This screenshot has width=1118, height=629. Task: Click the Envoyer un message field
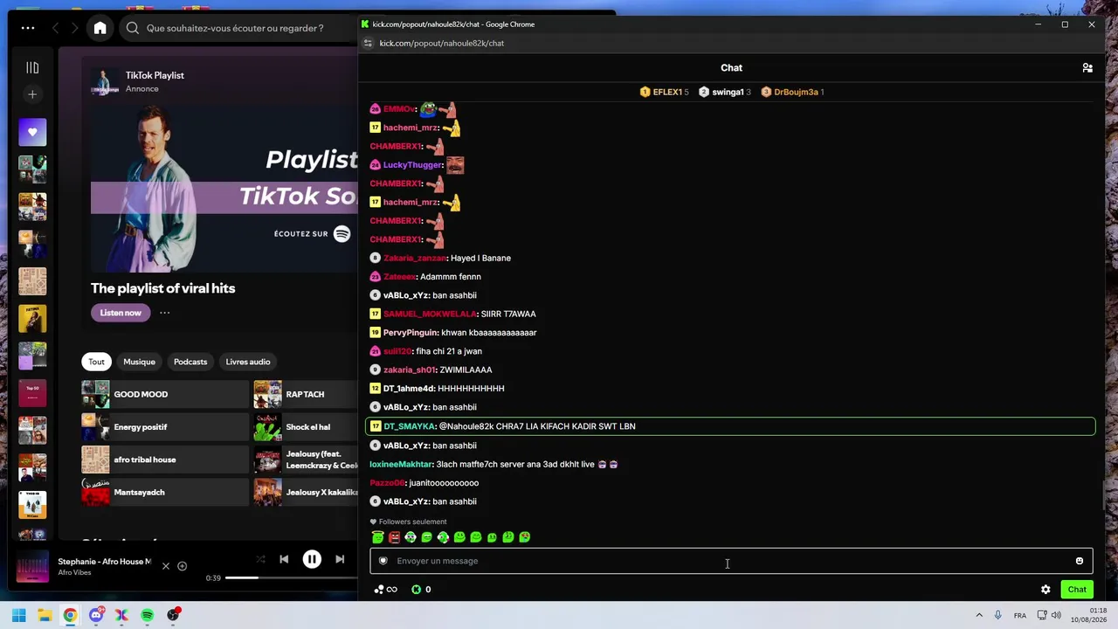[731, 561]
